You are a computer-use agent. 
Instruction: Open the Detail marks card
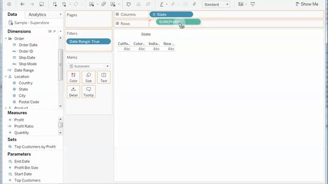coord(73,91)
